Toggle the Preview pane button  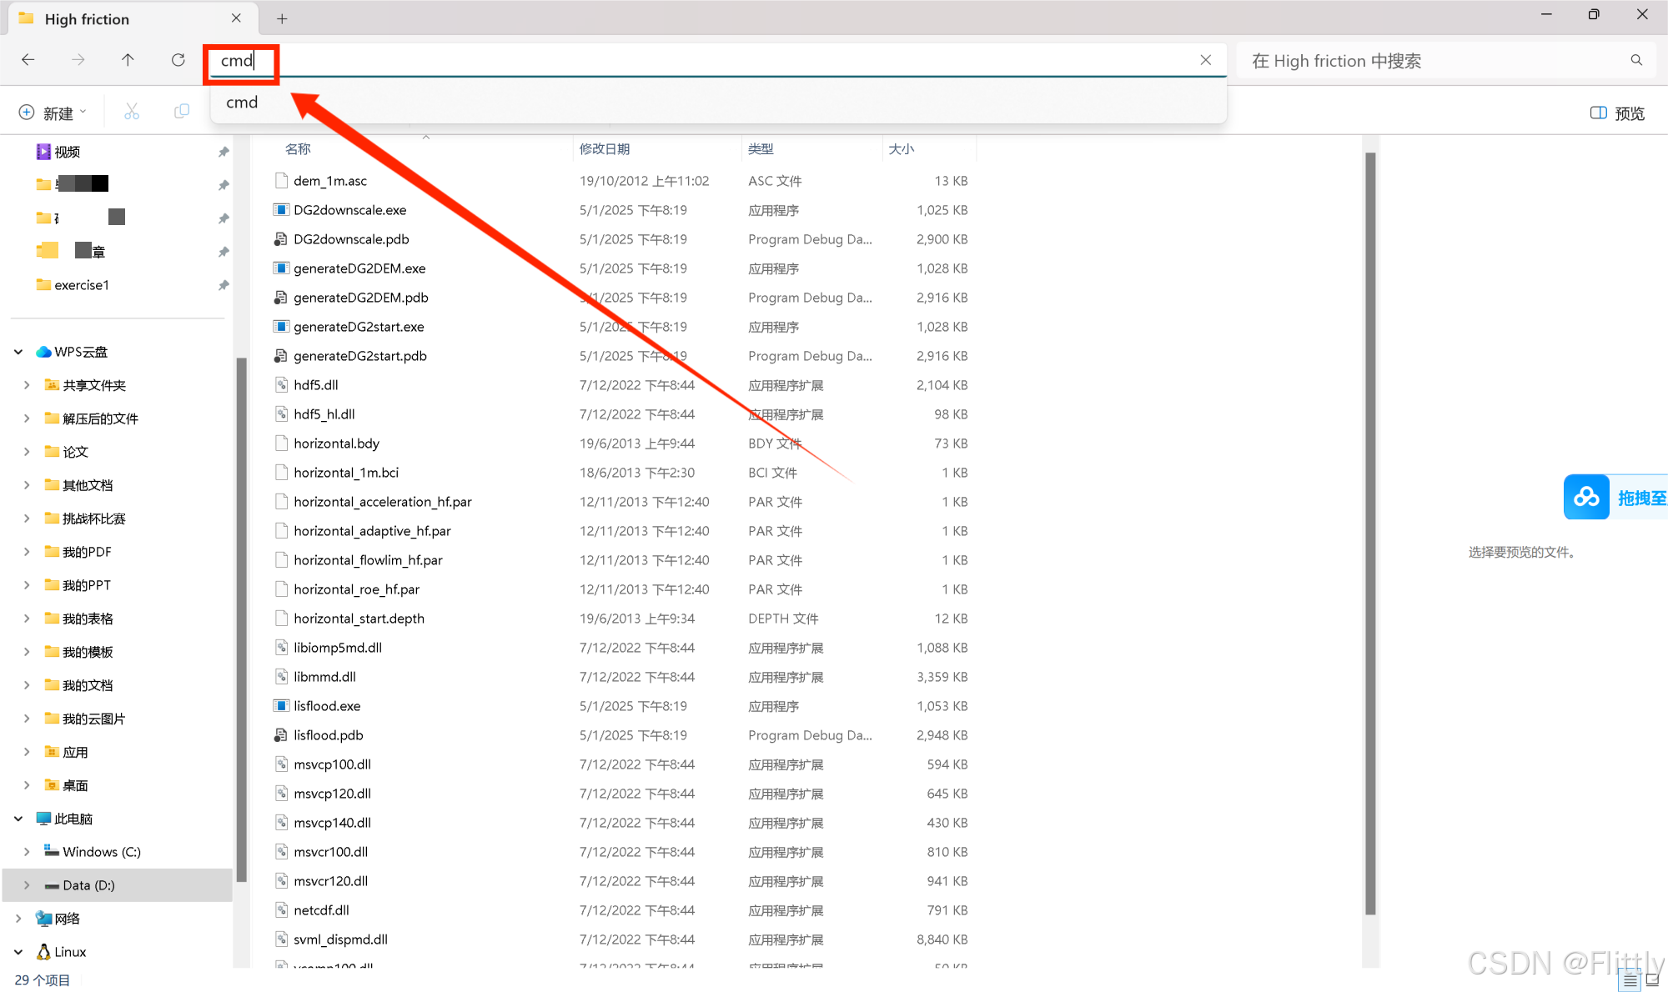coord(1617,113)
